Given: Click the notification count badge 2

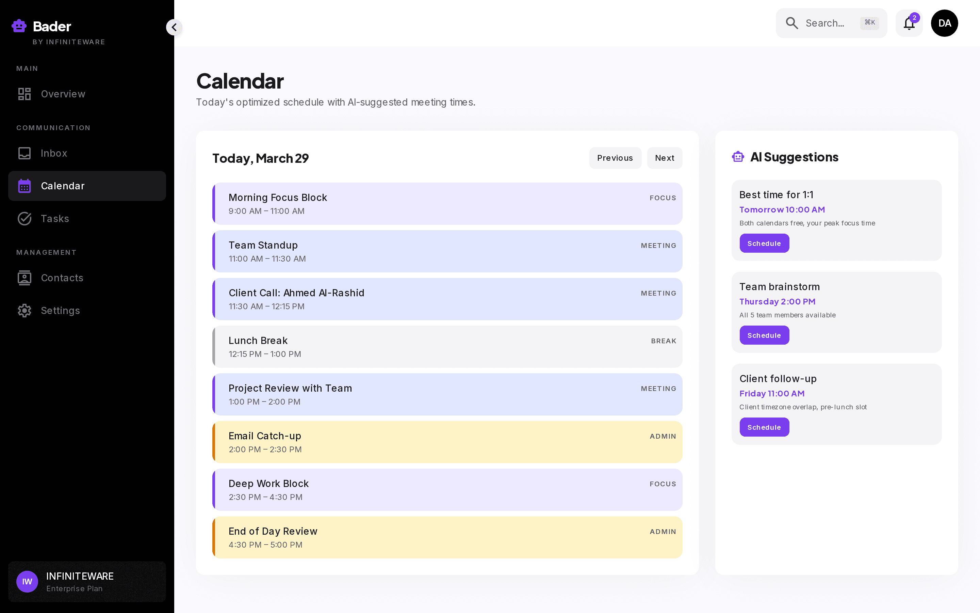Looking at the screenshot, I should point(914,18).
